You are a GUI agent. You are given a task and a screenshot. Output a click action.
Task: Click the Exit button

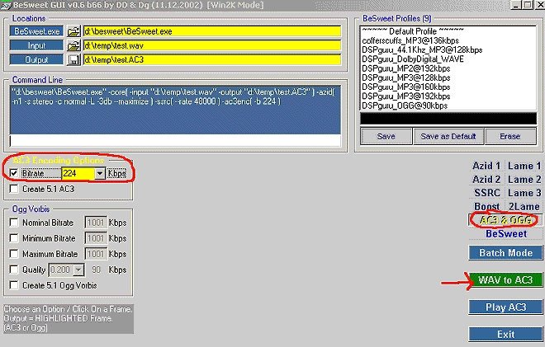[505, 334]
